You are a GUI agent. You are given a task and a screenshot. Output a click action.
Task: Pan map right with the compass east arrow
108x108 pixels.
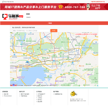pos(14,35)
